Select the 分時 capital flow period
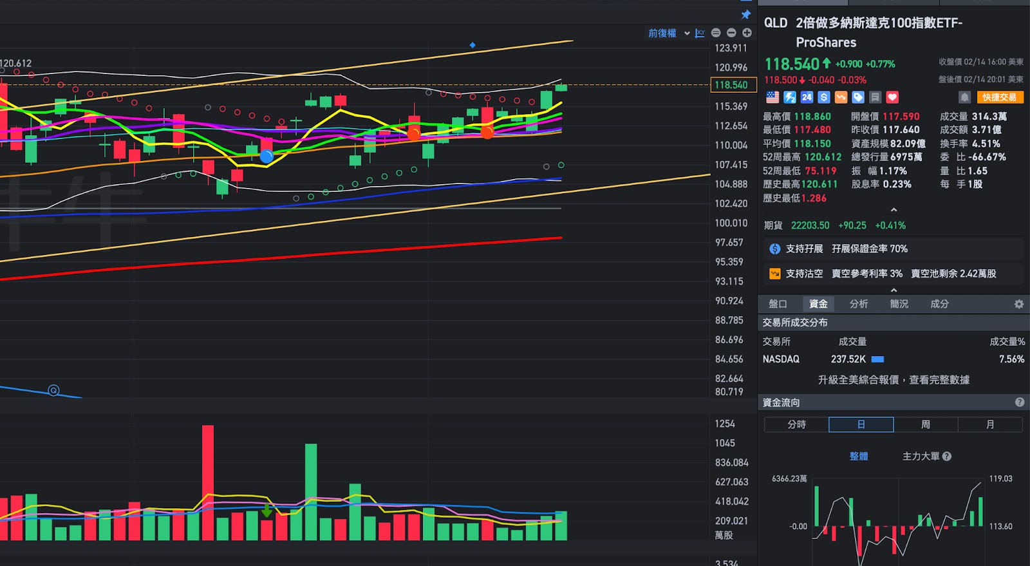The height and width of the screenshot is (566, 1030). coord(796,424)
